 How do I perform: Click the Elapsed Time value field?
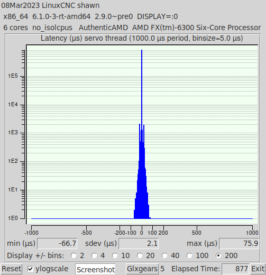(x=235, y=269)
